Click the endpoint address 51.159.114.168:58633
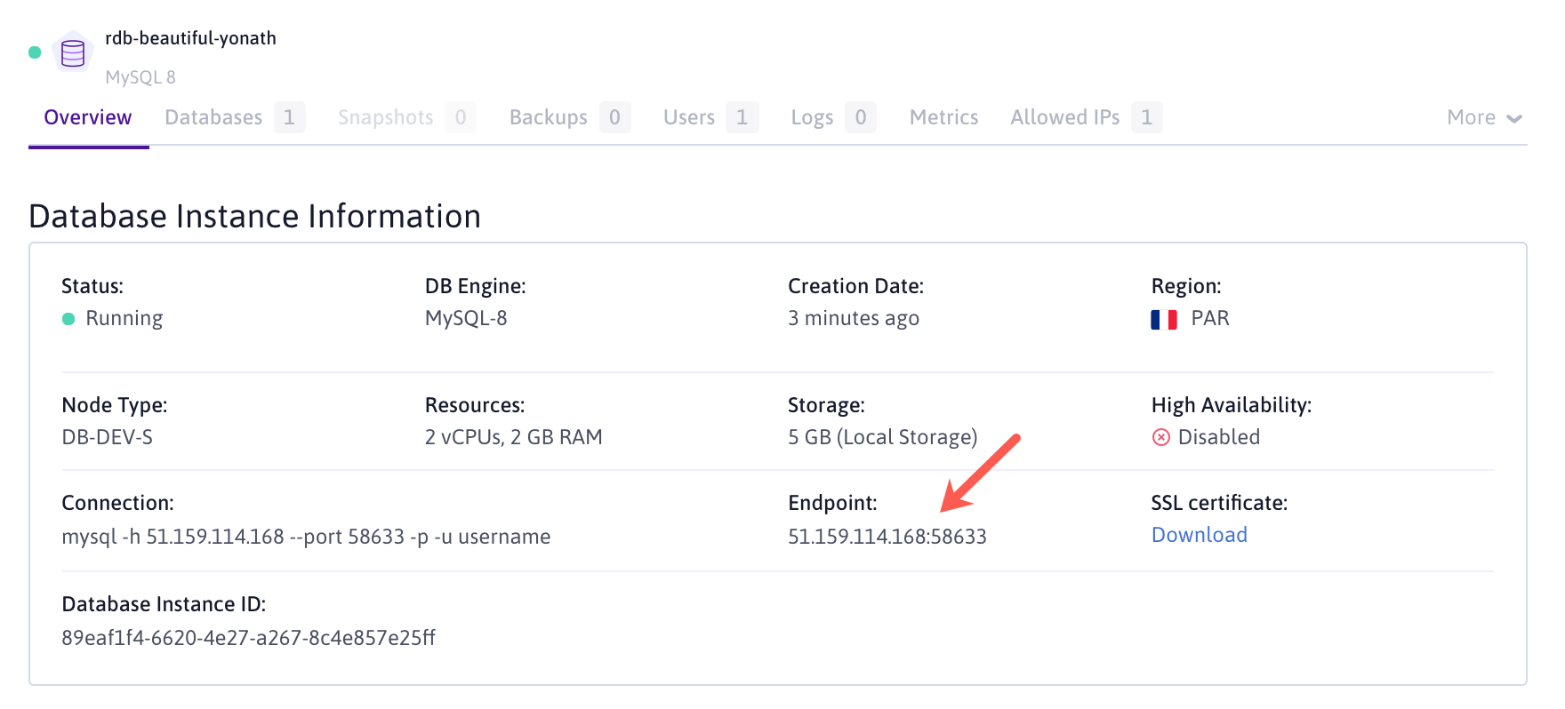1565x709 pixels. (x=887, y=537)
